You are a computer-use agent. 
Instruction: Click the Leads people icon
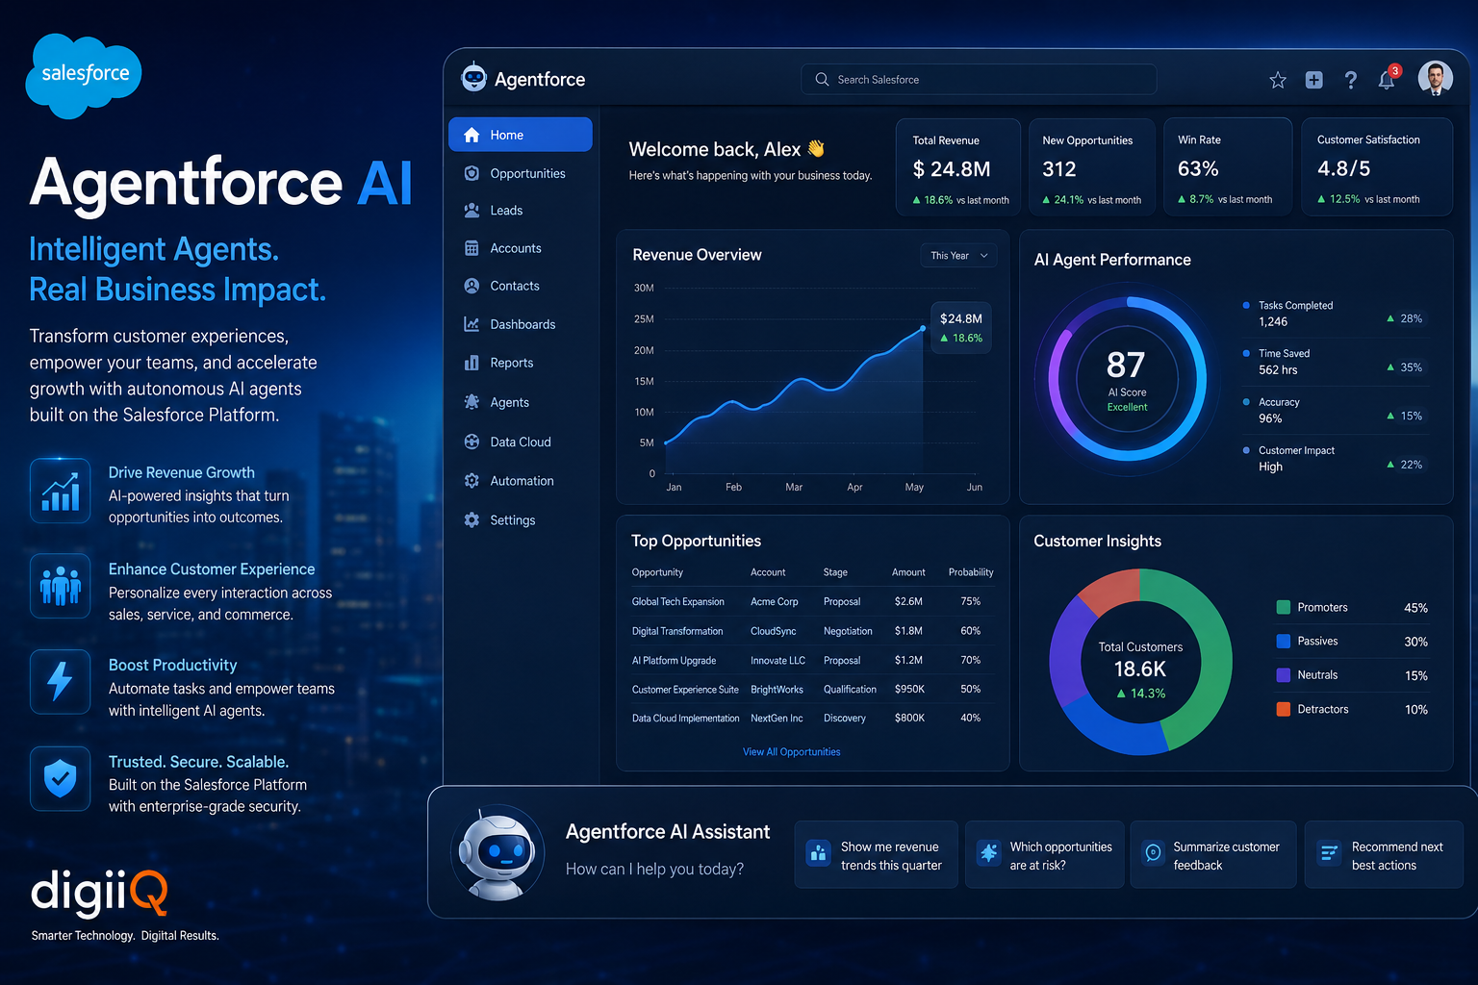coord(471,210)
